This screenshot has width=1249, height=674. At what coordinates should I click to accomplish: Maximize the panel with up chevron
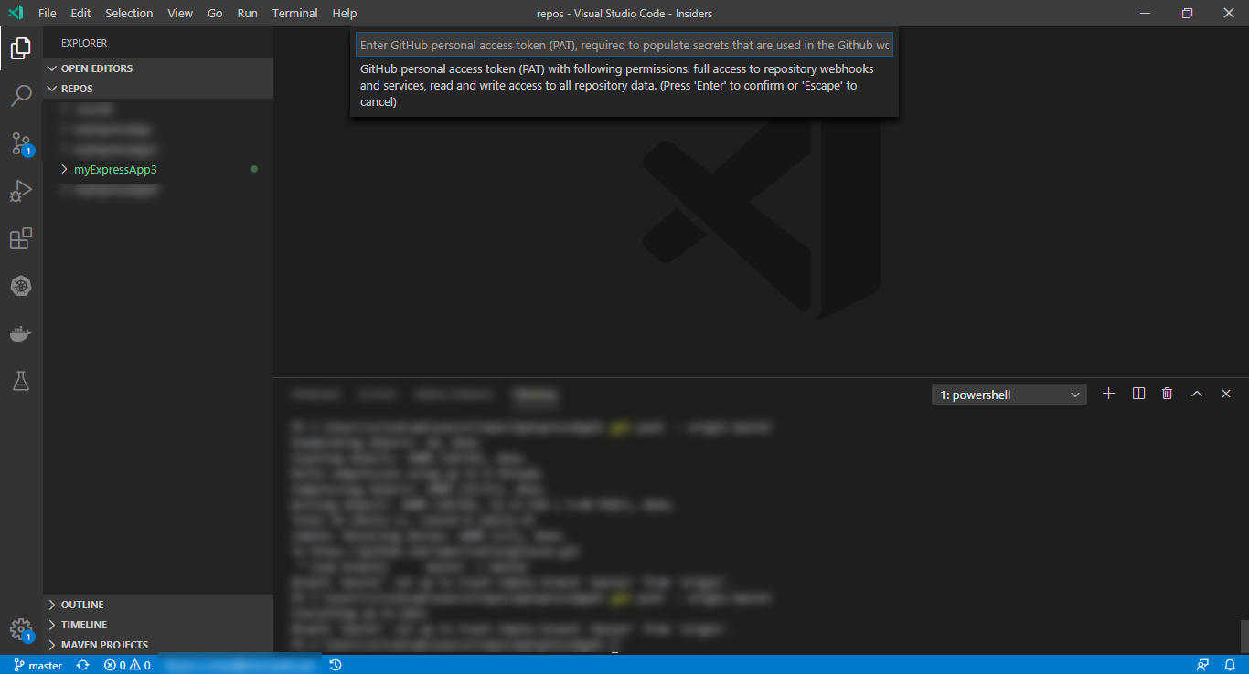pyautogui.click(x=1197, y=394)
